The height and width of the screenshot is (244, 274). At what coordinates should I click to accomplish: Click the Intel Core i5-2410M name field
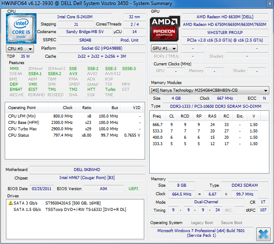coord(75,17)
